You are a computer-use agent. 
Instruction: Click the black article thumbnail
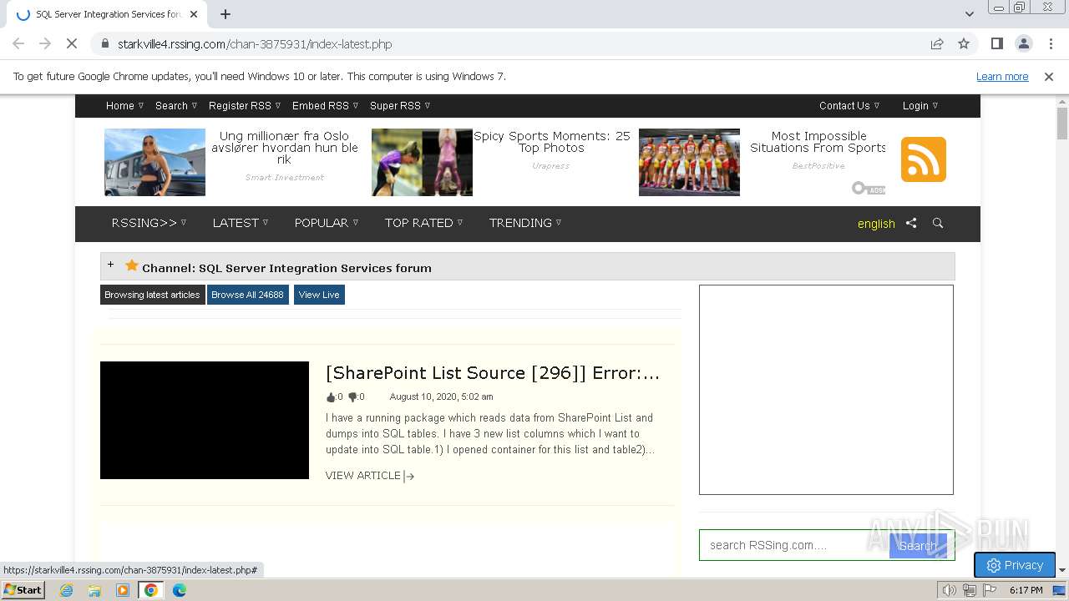(205, 420)
